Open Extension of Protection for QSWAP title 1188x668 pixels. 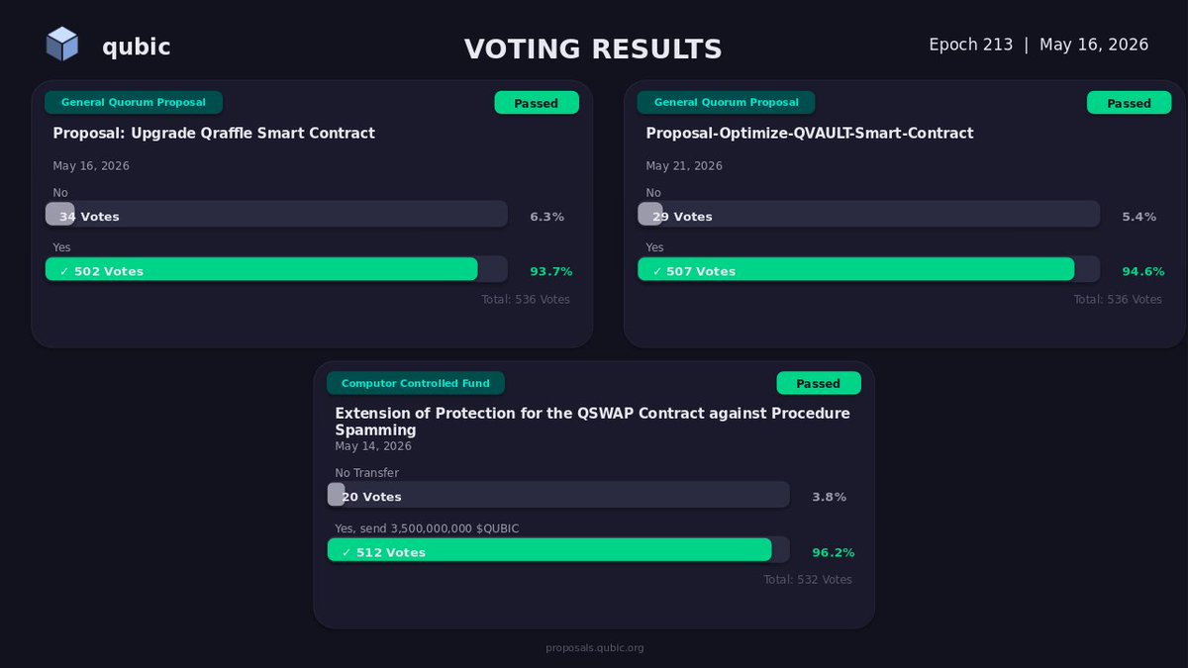[592, 422]
